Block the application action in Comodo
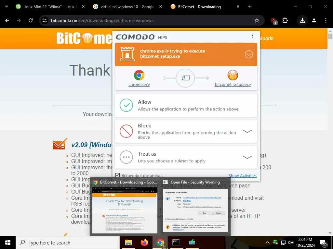 pyautogui.click(x=186, y=131)
